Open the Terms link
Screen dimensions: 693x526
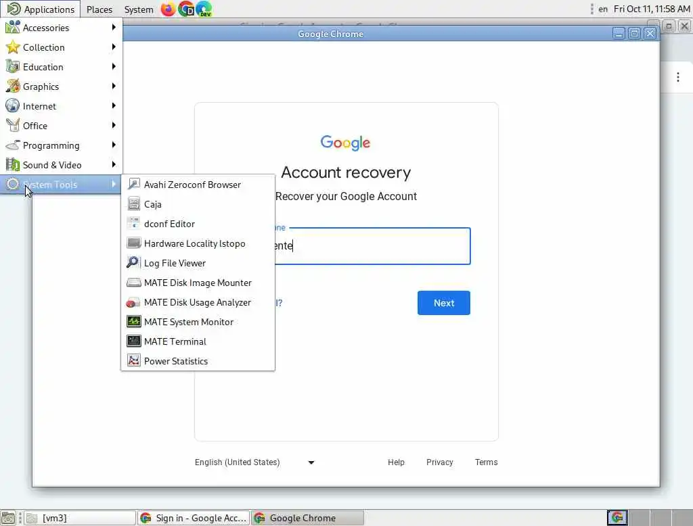pos(486,462)
